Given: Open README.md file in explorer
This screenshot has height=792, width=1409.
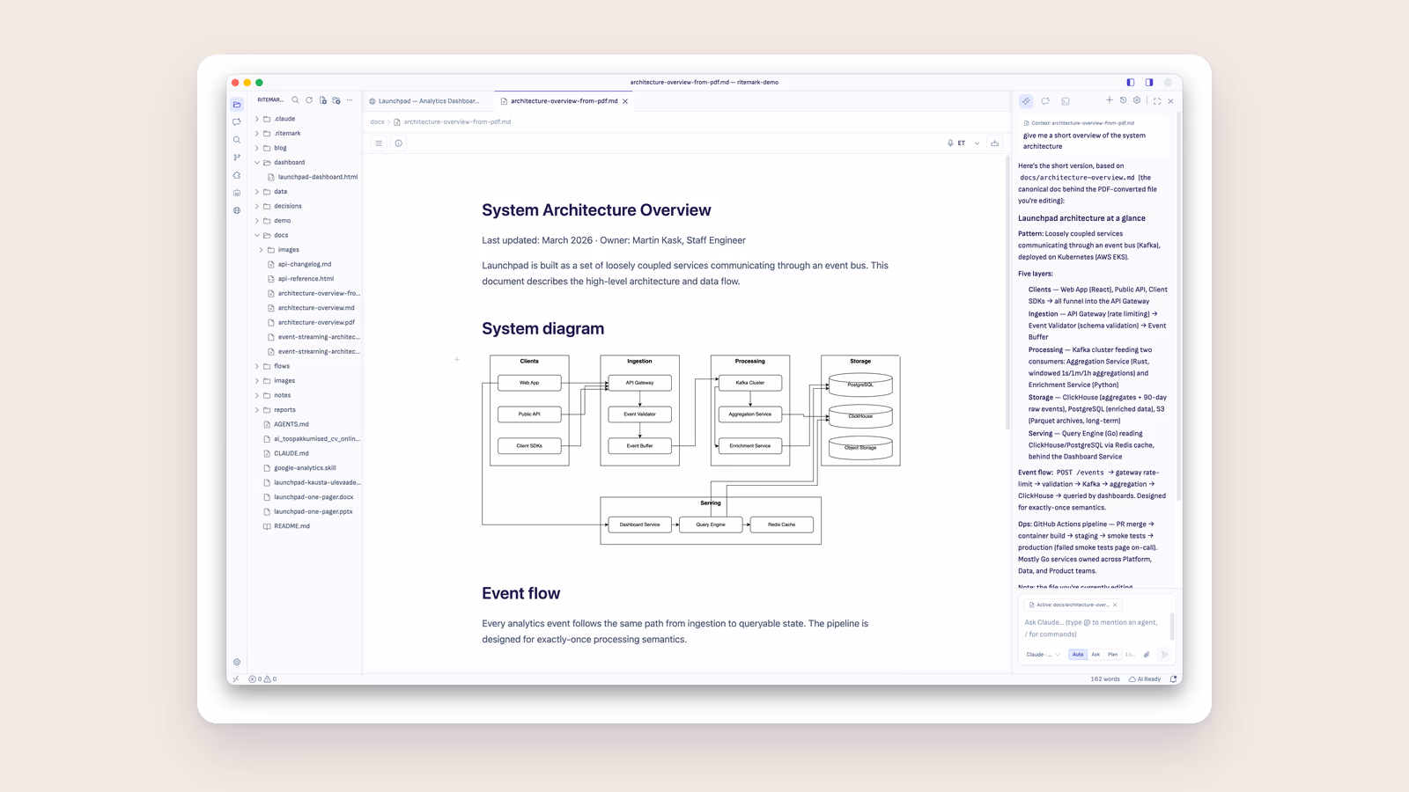Looking at the screenshot, I should click(x=291, y=526).
